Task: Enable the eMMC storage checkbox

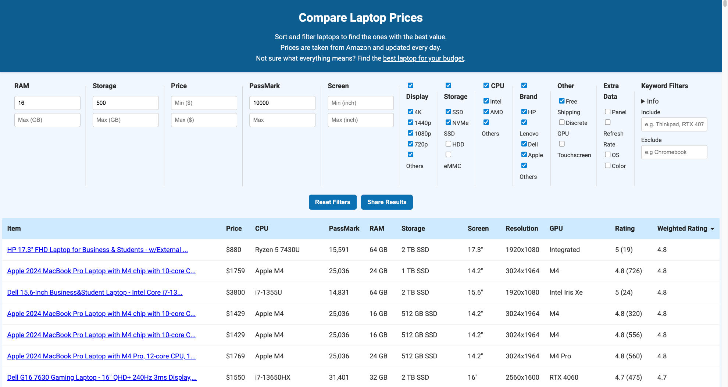Action: pyautogui.click(x=448, y=155)
